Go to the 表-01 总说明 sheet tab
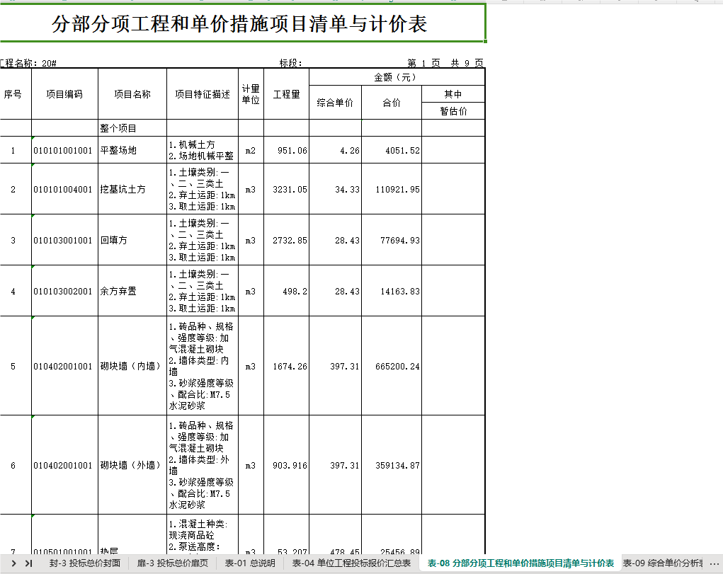 click(x=250, y=563)
